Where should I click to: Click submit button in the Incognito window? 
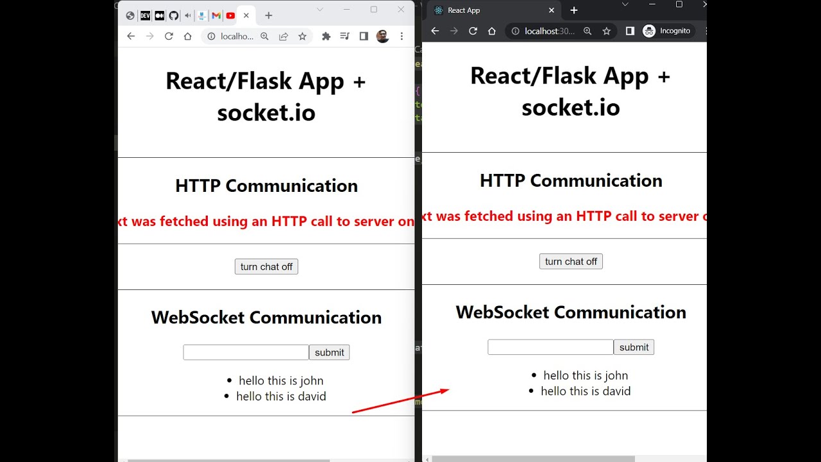coord(634,347)
